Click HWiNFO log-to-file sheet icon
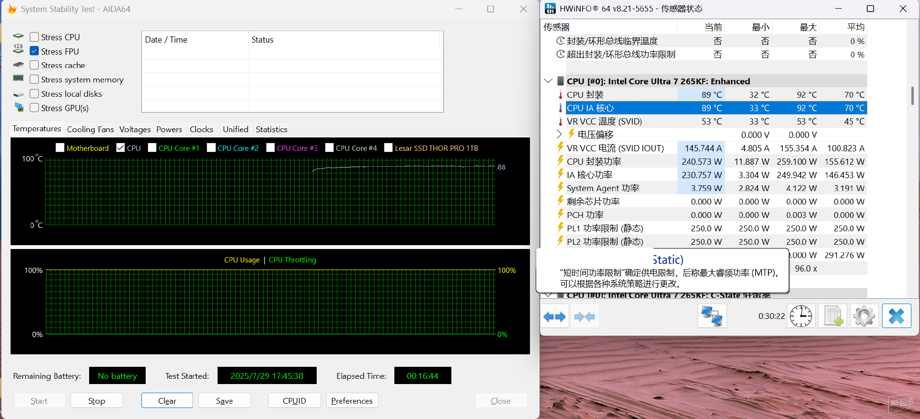Screen dimensions: 920x419 click(x=832, y=316)
